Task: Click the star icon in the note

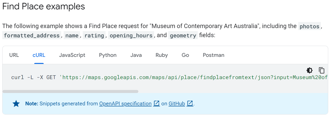Action: (16, 104)
